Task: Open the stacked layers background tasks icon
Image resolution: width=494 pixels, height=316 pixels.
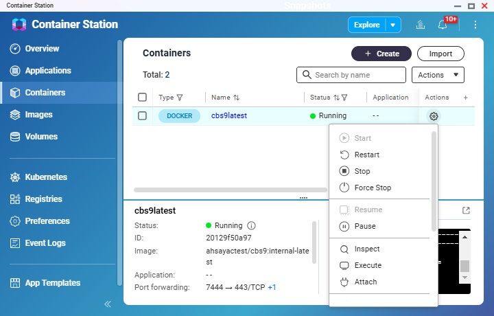Action: (x=421, y=25)
